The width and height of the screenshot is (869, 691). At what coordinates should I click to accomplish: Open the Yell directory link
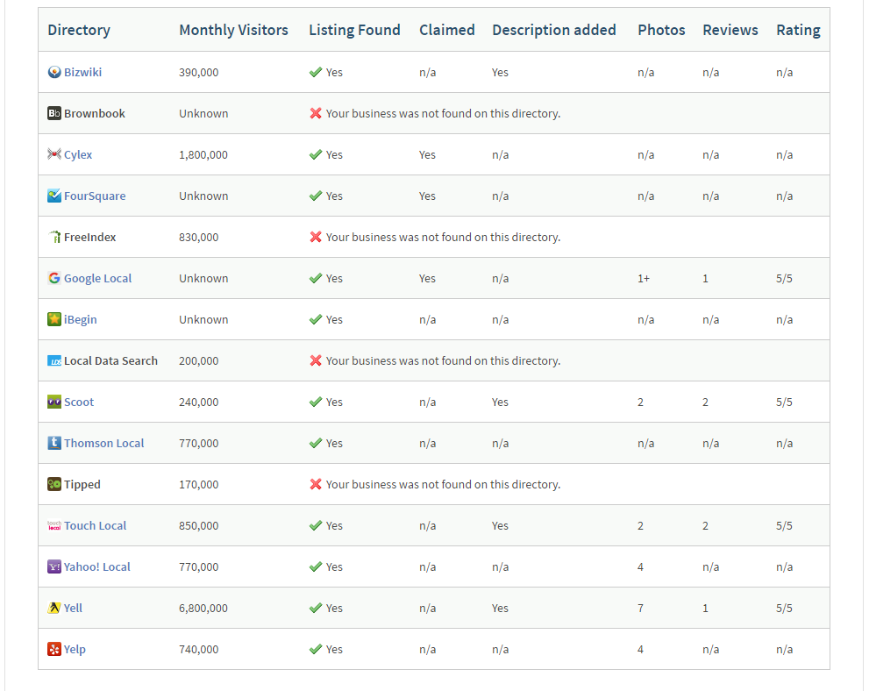(73, 608)
